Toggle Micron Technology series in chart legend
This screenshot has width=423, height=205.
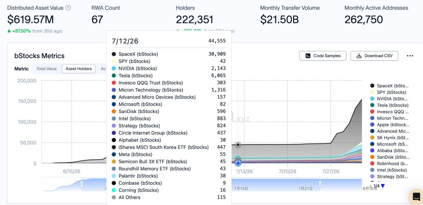(x=390, y=118)
